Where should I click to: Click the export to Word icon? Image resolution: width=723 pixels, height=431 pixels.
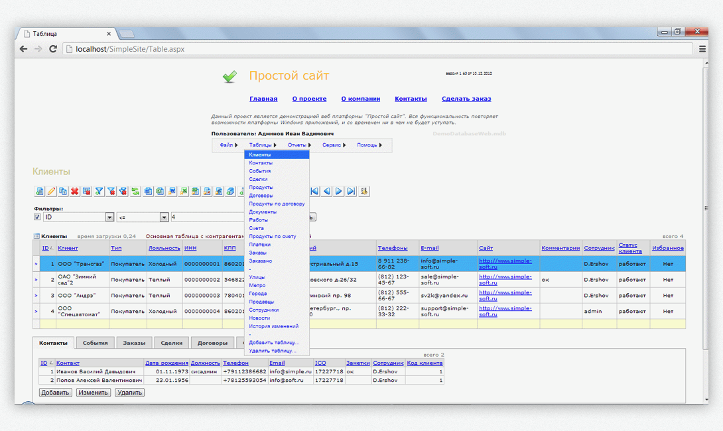pyautogui.click(x=172, y=192)
